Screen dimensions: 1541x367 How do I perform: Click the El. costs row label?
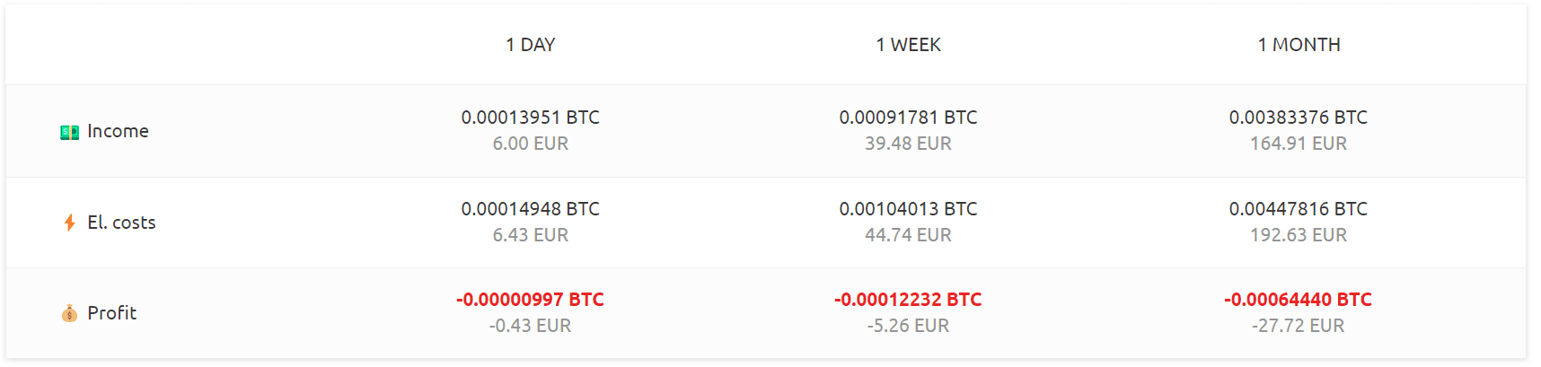point(121,223)
